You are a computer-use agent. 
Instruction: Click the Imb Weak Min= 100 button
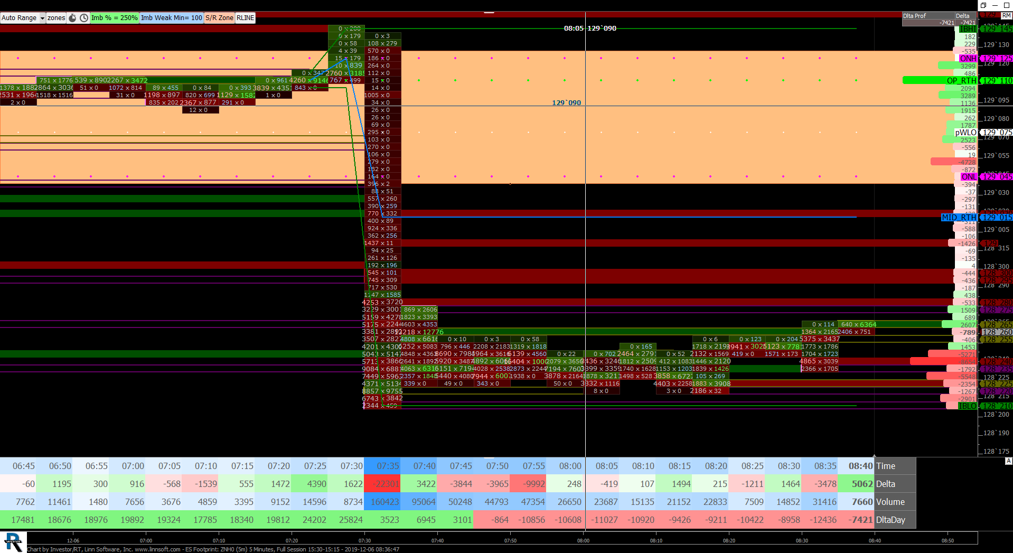[x=171, y=18]
